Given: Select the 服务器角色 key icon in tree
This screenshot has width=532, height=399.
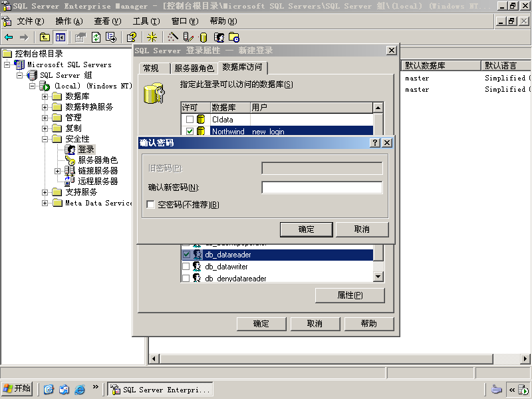Looking at the screenshot, I should pos(70,160).
